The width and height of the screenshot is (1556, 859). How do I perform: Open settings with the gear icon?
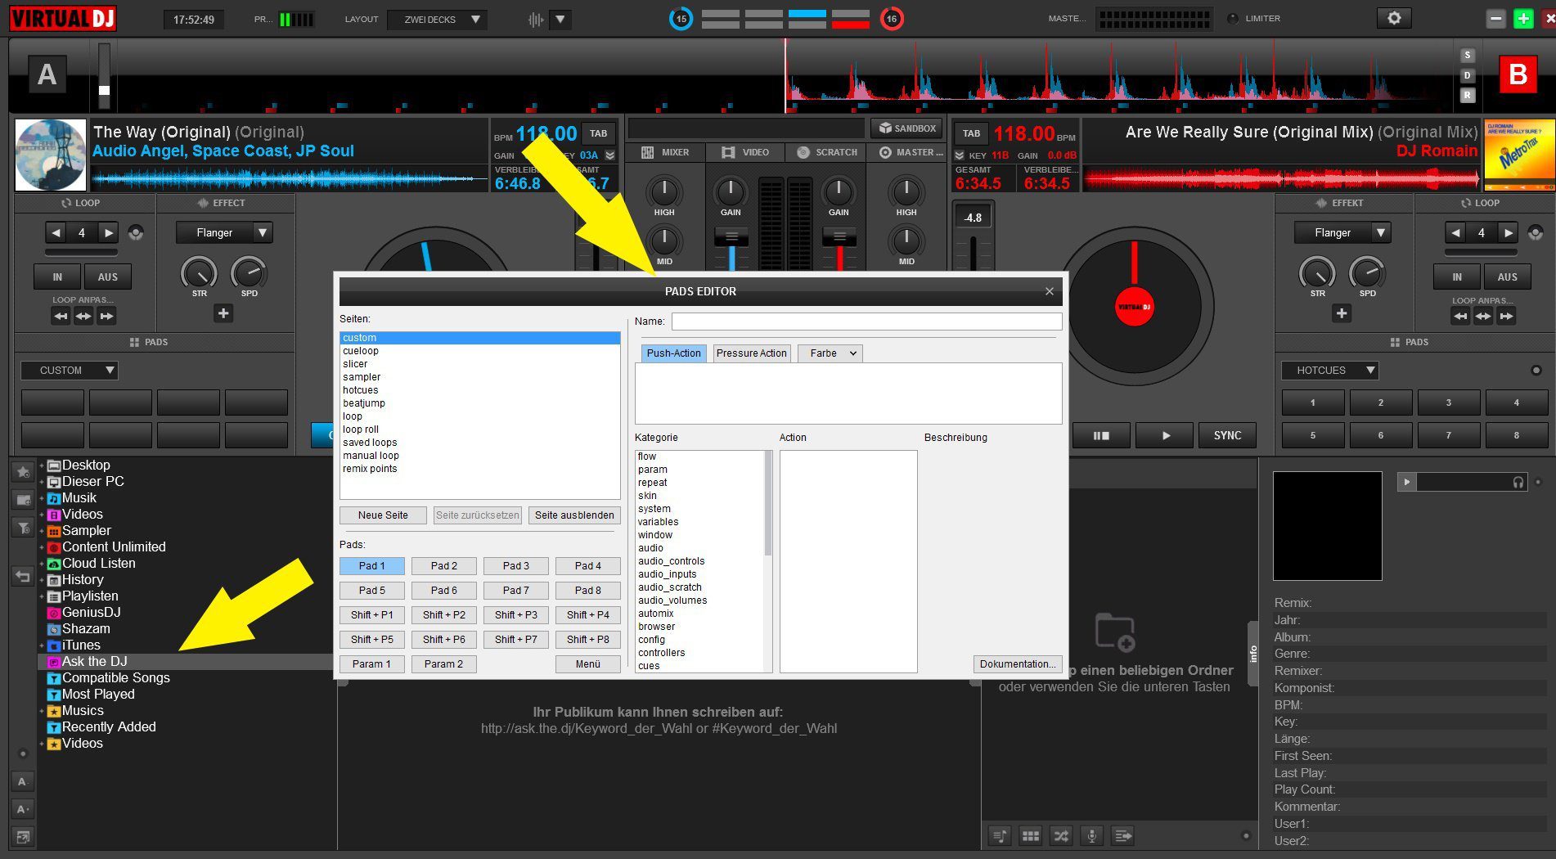coord(1394,18)
